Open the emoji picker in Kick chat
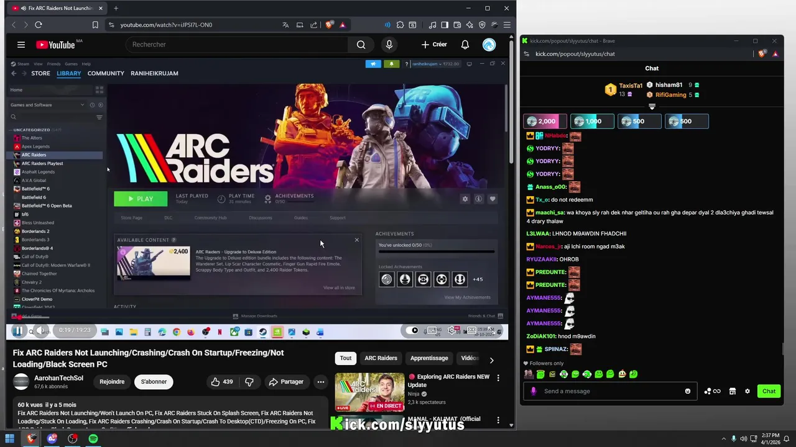This screenshot has height=447, width=796. (687, 391)
